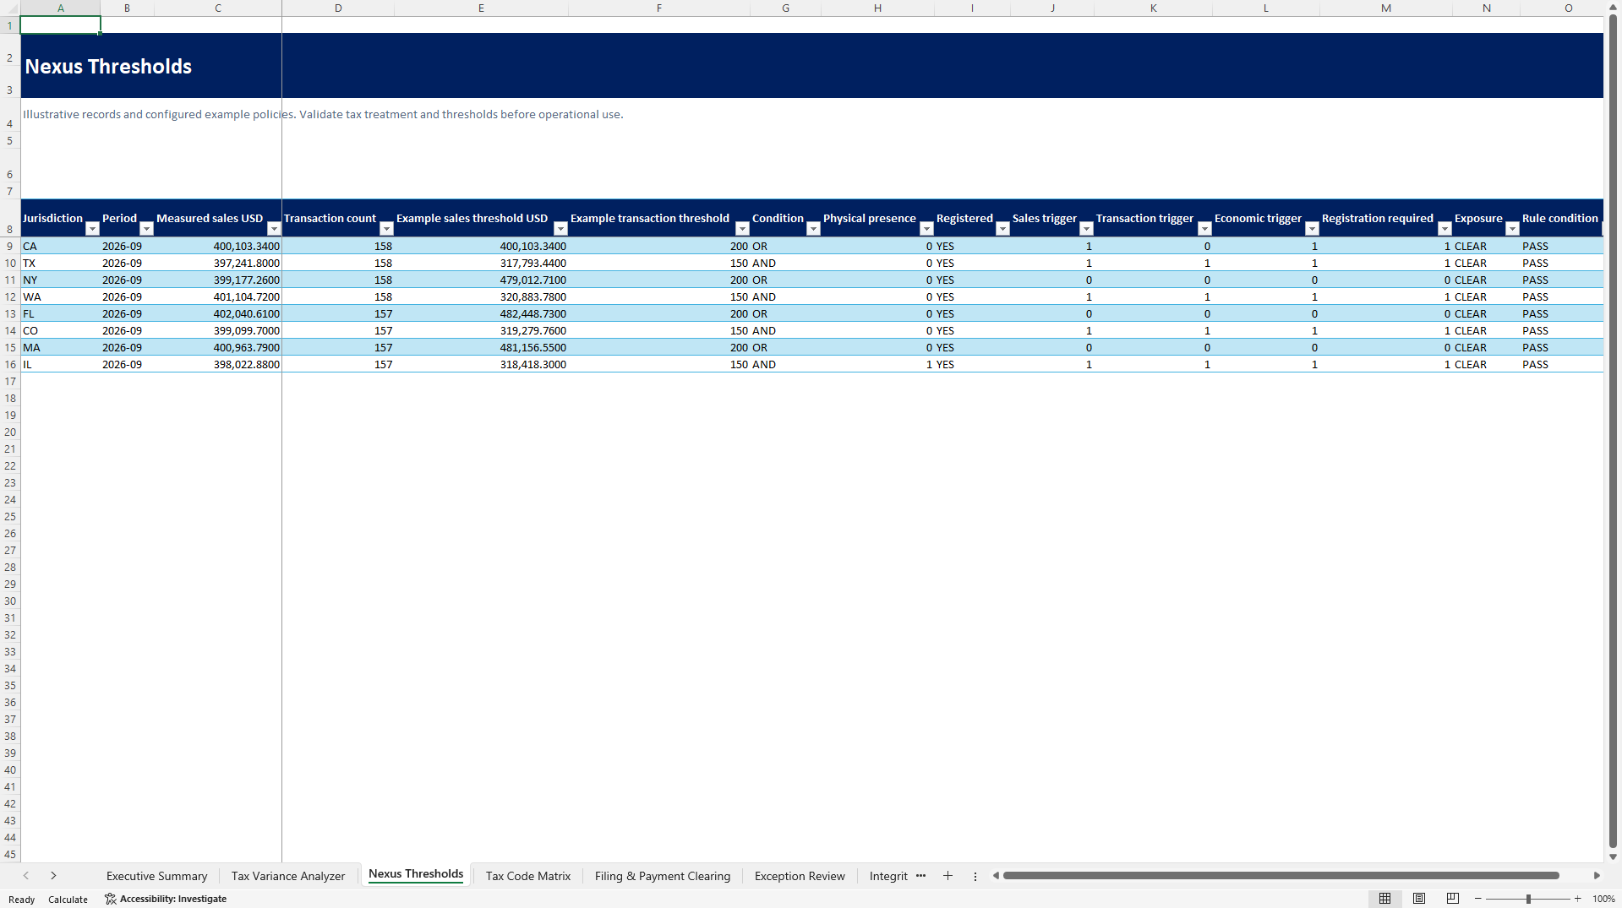Open Example sales threshold USD filter dropdown

click(560, 229)
